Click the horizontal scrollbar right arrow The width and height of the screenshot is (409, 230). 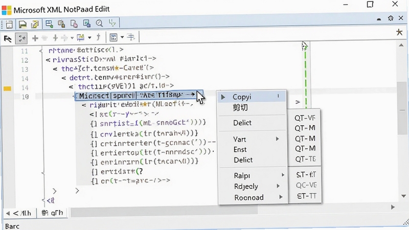pos(393,207)
